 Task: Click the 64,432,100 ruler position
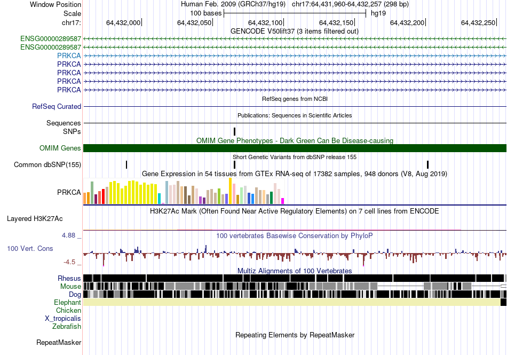pyautogui.click(x=265, y=22)
